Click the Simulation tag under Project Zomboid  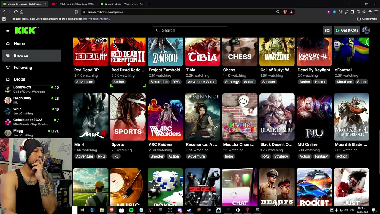pyautogui.click(x=159, y=82)
